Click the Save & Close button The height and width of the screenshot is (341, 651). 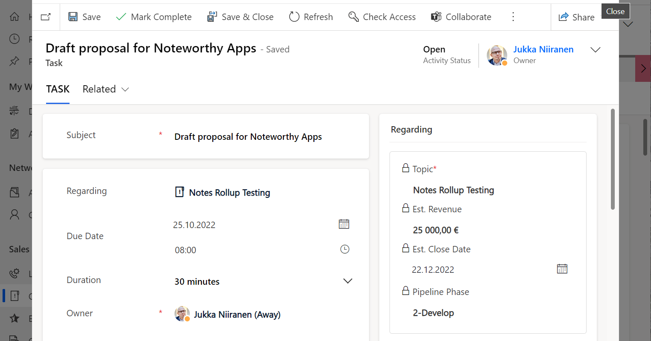click(240, 17)
